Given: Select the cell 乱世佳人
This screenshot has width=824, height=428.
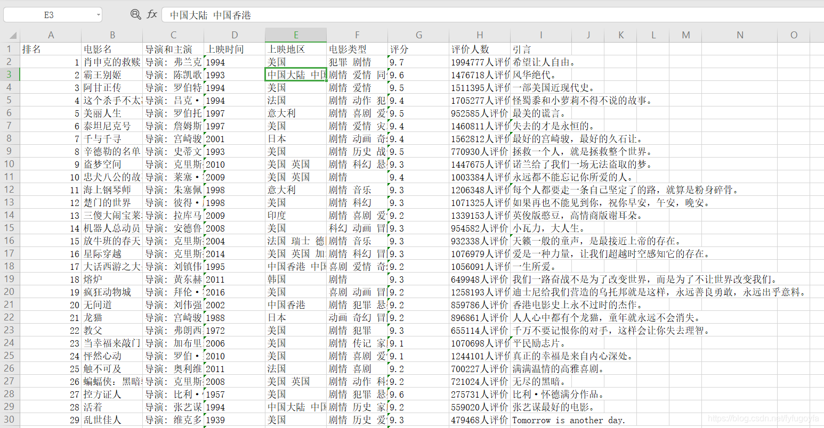Looking at the screenshot, I should pos(112,419).
